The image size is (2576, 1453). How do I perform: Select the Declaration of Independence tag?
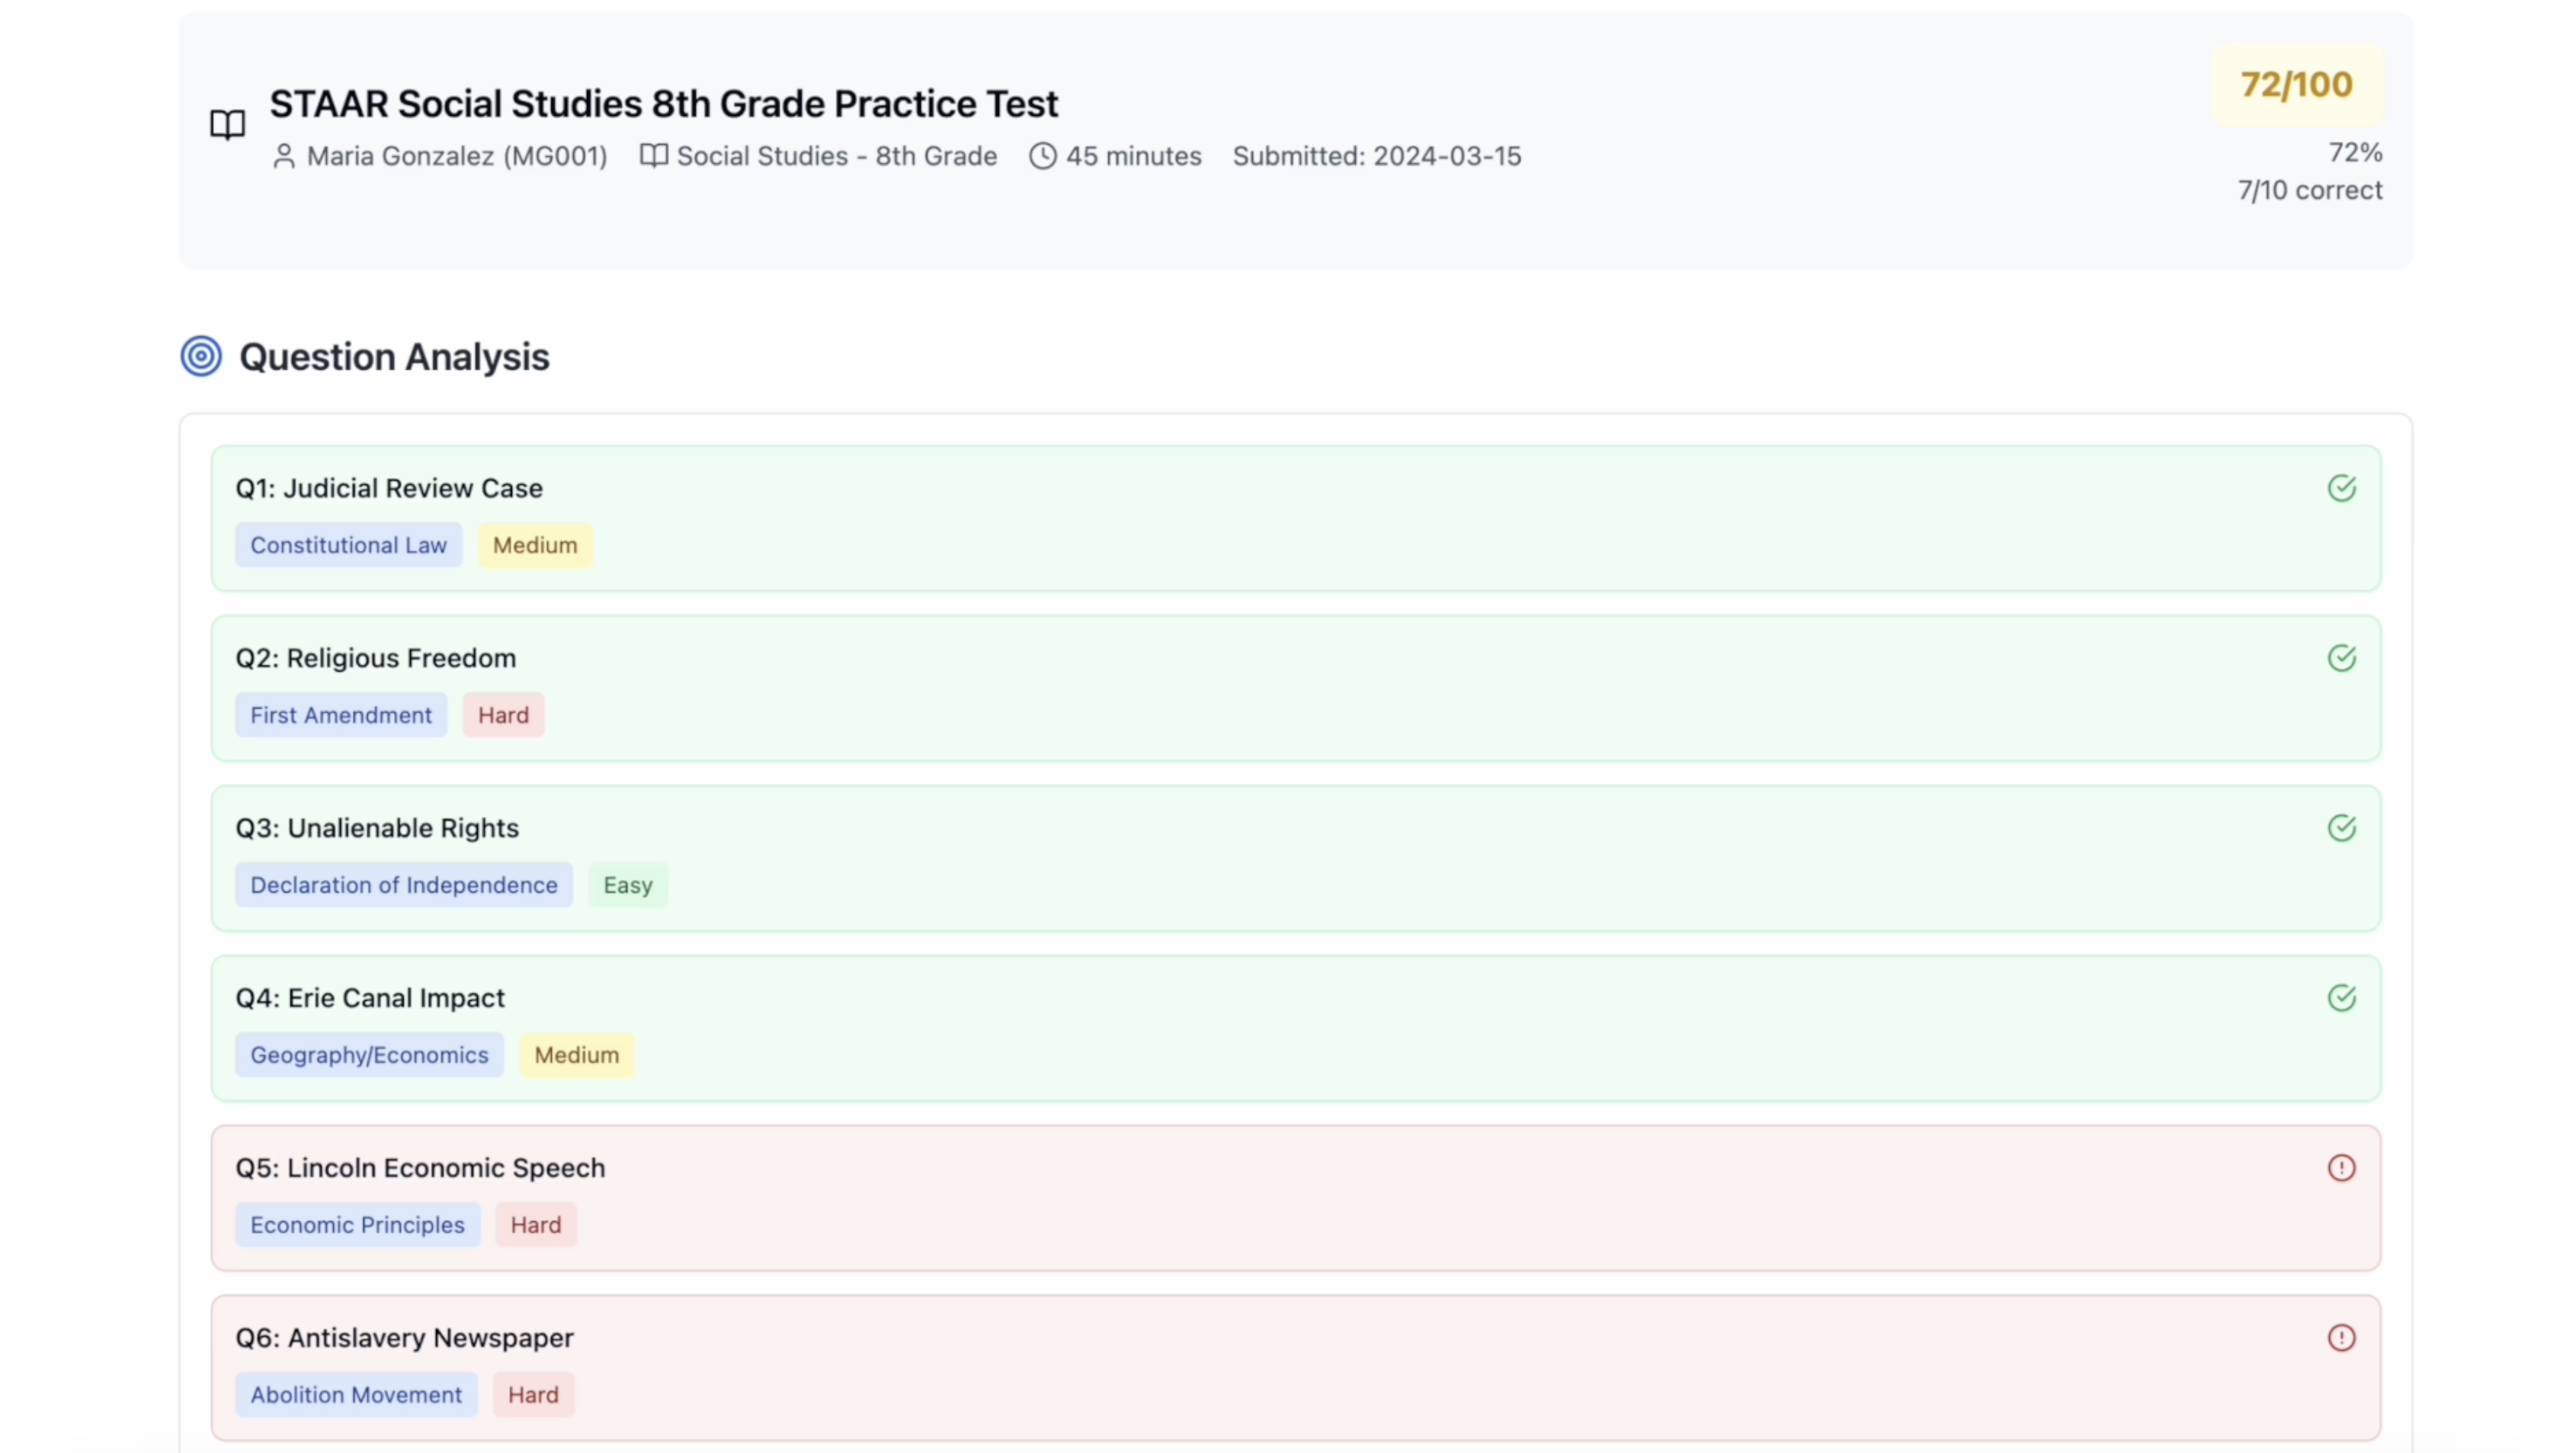[x=403, y=885]
